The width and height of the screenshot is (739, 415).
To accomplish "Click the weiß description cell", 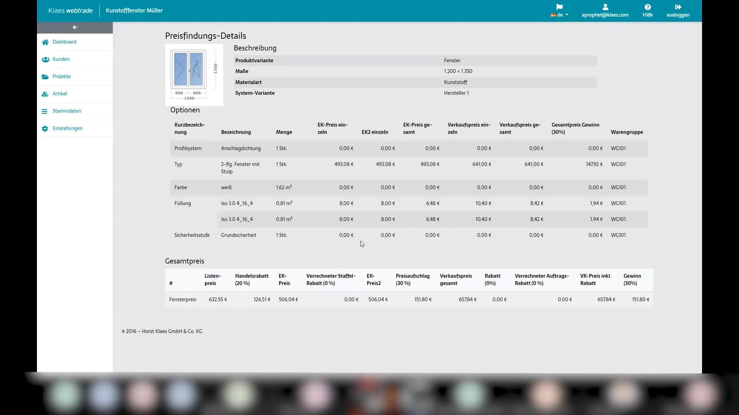I will coord(226,188).
